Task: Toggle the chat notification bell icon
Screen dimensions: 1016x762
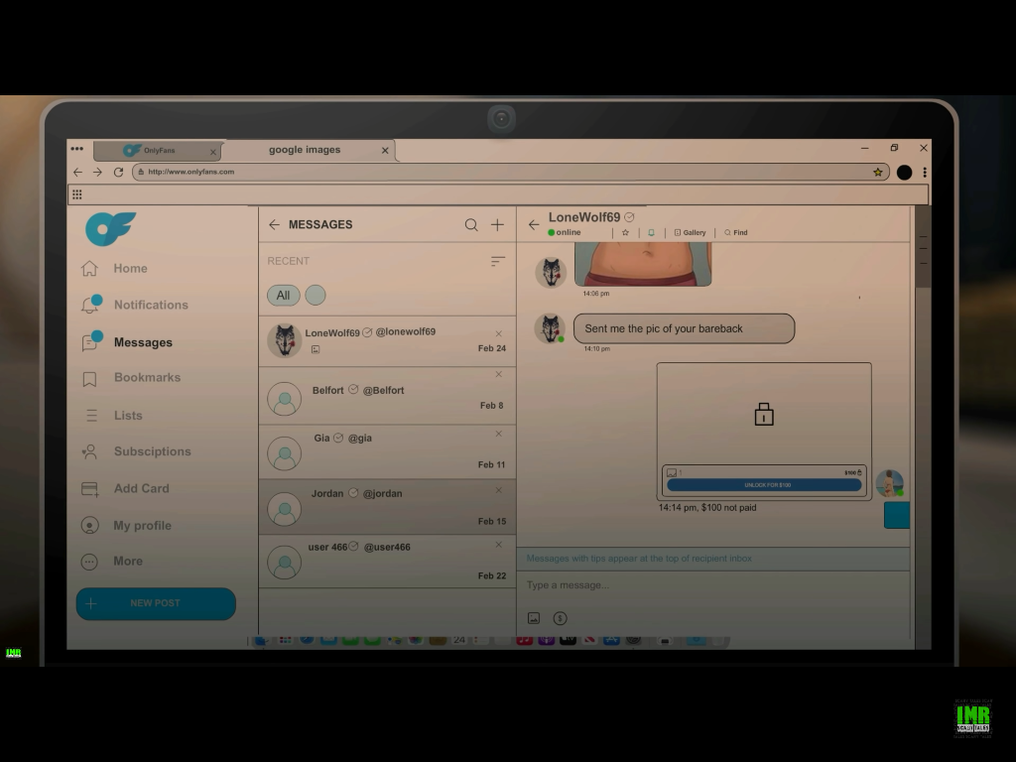Action: tap(651, 232)
